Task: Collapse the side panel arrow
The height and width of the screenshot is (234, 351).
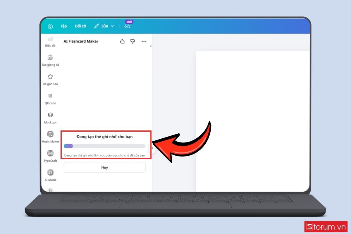Action: tap(152, 148)
